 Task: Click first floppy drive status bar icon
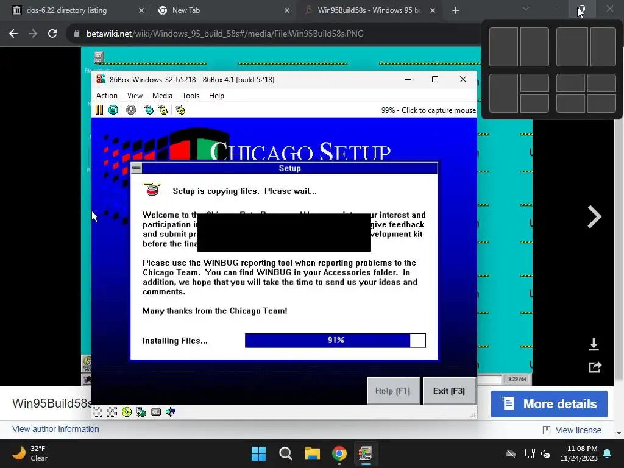coord(97,412)
